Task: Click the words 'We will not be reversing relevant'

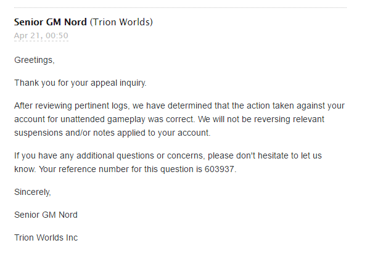Action: click(261, 119)
